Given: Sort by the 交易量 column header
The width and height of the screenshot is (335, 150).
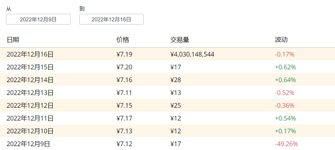Looking at the screenshot, I should pyautogui.click(x=179, y=40).
